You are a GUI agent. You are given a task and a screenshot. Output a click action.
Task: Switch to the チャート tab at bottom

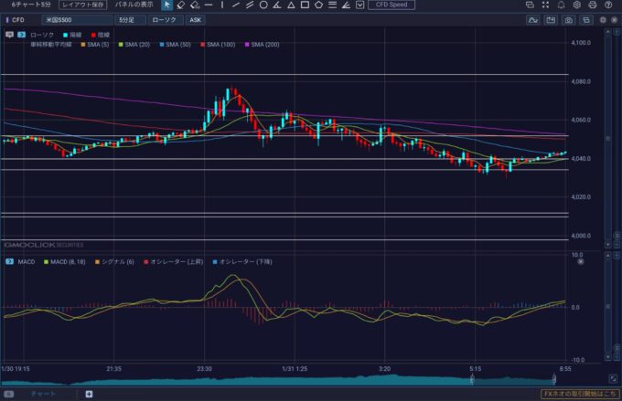(x=42, y=394)
